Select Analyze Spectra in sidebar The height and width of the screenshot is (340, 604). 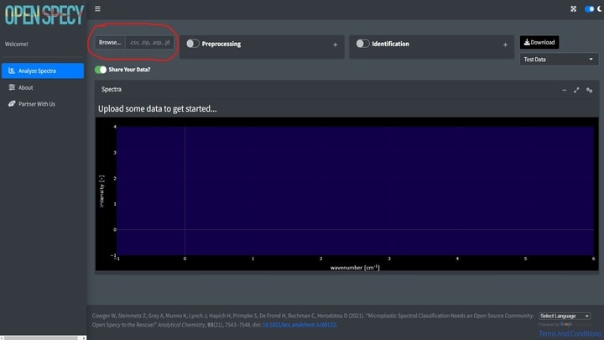coord(43,71)
